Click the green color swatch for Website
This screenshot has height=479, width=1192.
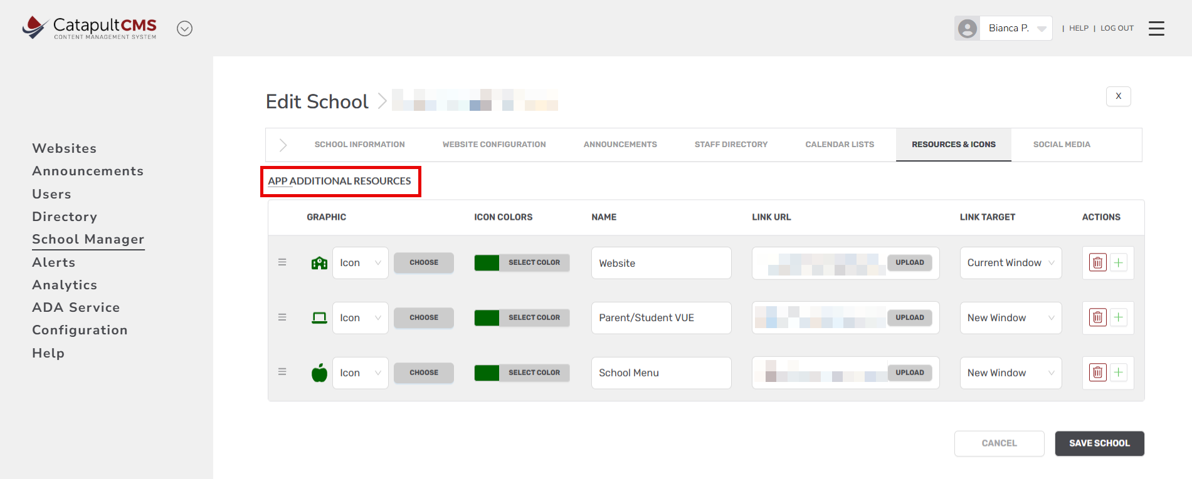tap(487, 263)
